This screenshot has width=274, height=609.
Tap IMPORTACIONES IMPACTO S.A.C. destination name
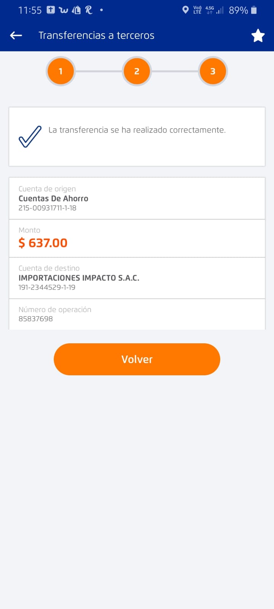point(79,278)
